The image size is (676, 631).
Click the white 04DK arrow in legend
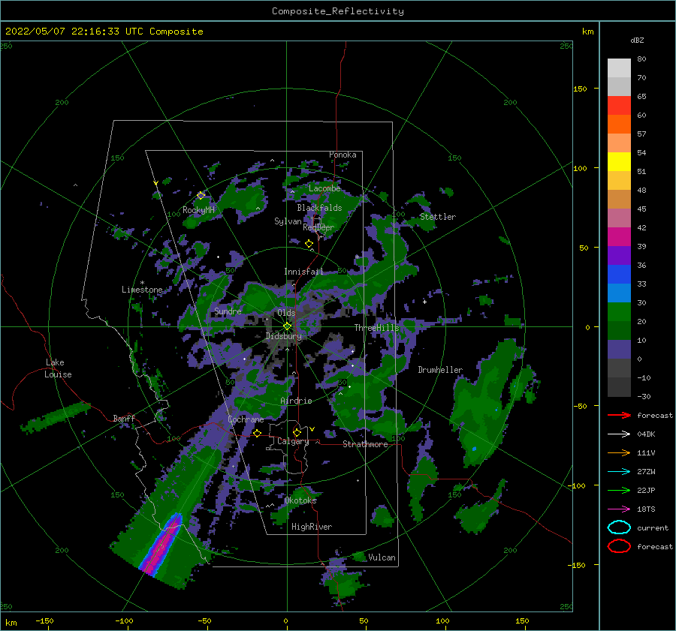[619, 434]
